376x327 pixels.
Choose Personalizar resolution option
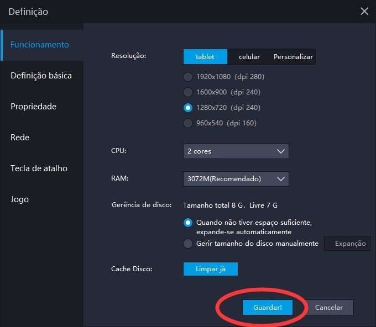tap(293, 57)
